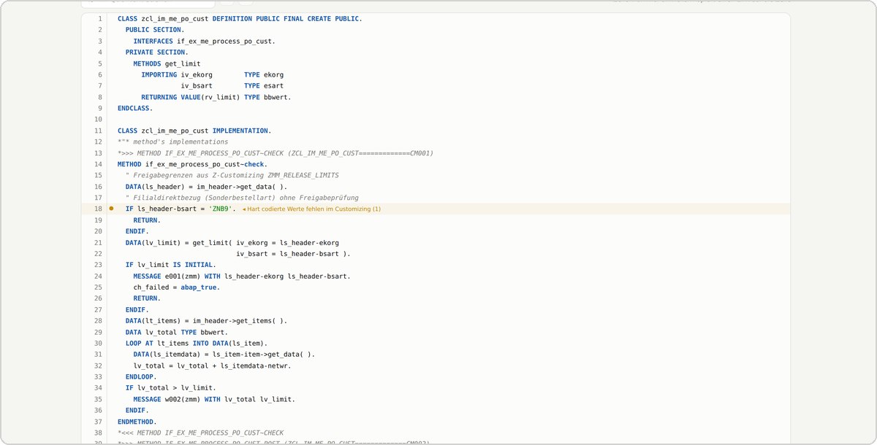Image resolution: width=877 pixels, height=445 pixels.
Task: Click the 'ENDLOOP.' line
Action: (x=141, y=377)
